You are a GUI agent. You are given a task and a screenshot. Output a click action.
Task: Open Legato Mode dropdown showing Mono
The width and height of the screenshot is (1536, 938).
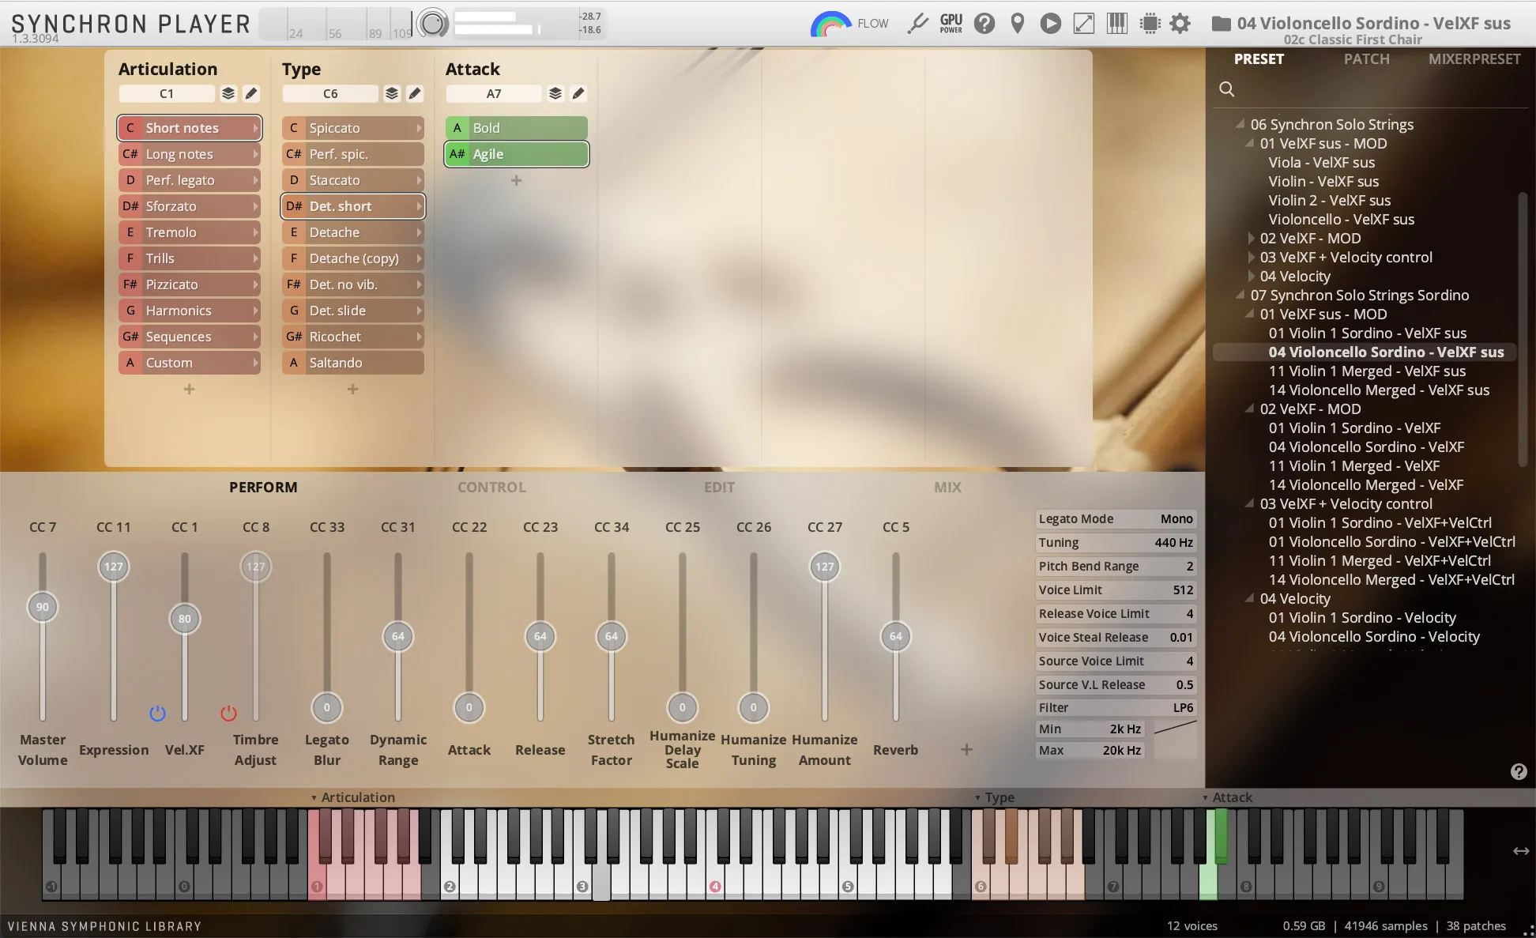(x=1116, y=519)
